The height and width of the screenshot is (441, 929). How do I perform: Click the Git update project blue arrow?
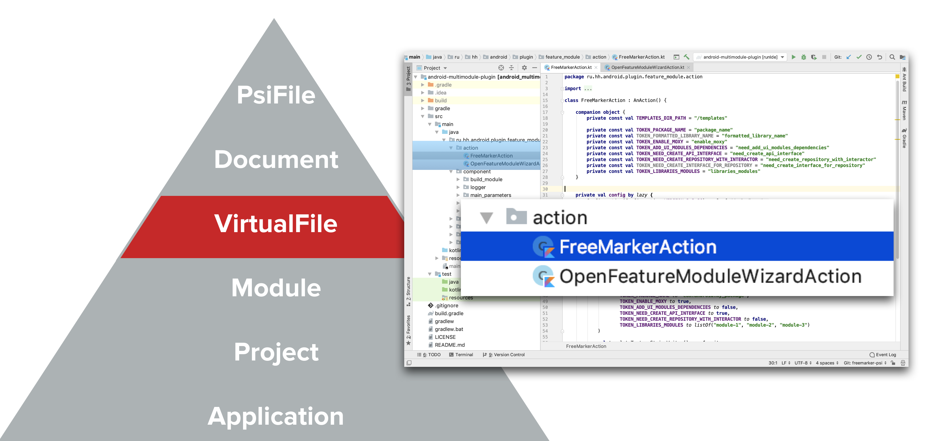tap(849, 57)
